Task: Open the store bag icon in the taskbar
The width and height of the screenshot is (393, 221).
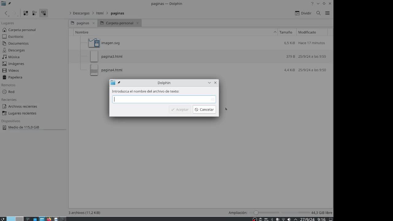Action: click(x=35, y=219)
